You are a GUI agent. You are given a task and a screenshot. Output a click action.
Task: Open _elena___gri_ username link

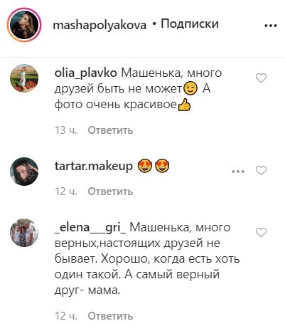pos(90,228)
